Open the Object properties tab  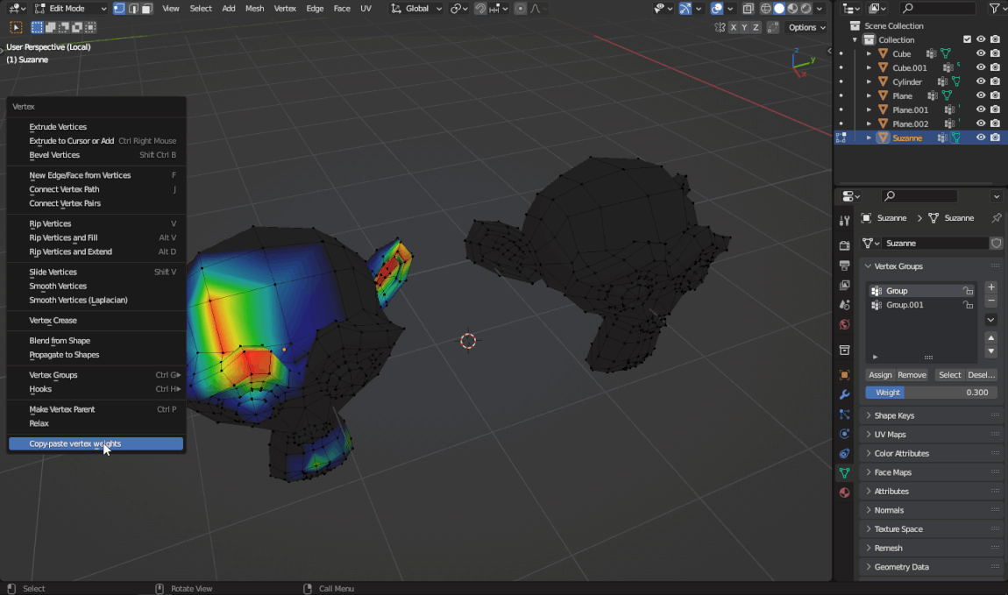point(845,374)
